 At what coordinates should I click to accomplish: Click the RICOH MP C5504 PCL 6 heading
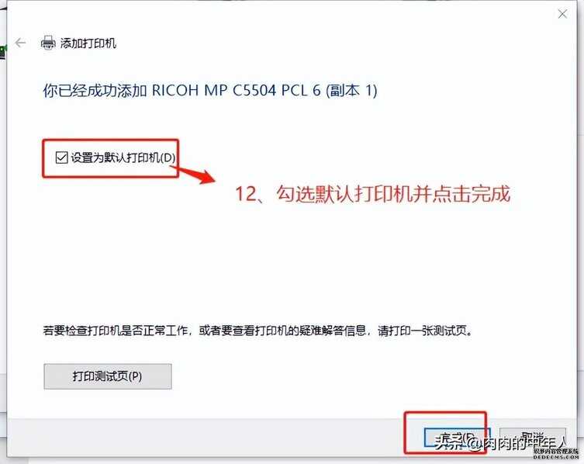209,91
